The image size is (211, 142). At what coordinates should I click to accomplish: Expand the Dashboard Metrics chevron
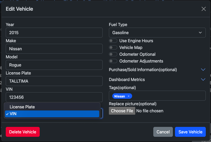(x=203, y=79)
